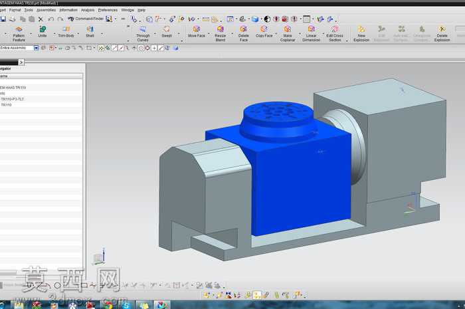Click the Print icon in the toolbar
465x309 pixels.
[x=12, y=19]
